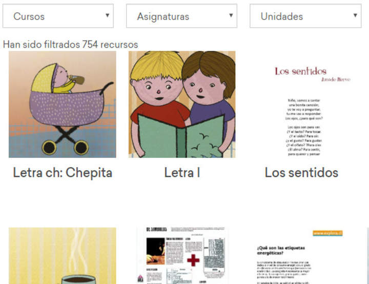Click the Letra l title link

pyautogui.click(x=182, y=173)
